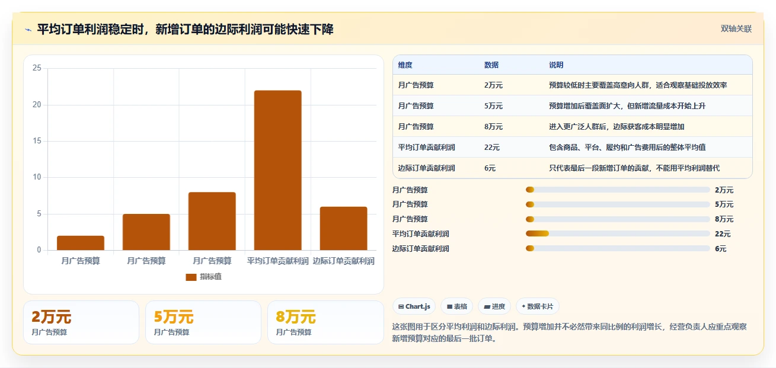Click the x-axis label 边际订单贡献利润
This screenshot has width=776, height=368.
pos(344,261)
